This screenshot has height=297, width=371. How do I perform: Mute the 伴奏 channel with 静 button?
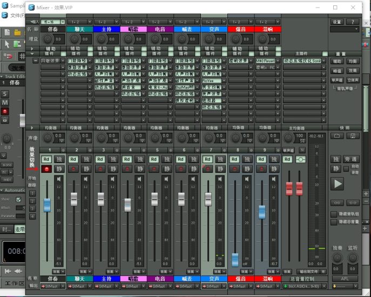coord(59,169)
